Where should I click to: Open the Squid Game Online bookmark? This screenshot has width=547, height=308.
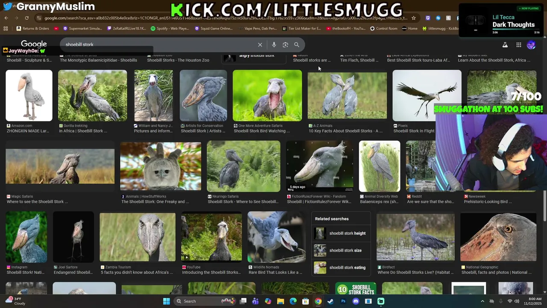[x=214, y=29]
